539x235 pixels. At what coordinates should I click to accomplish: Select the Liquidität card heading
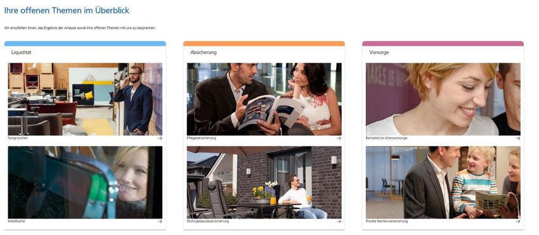[x=22, y=53]
